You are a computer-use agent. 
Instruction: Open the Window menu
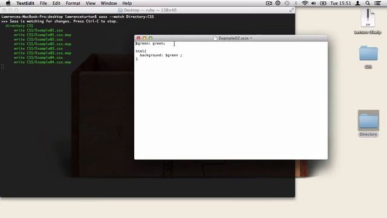tap(109, 3)
